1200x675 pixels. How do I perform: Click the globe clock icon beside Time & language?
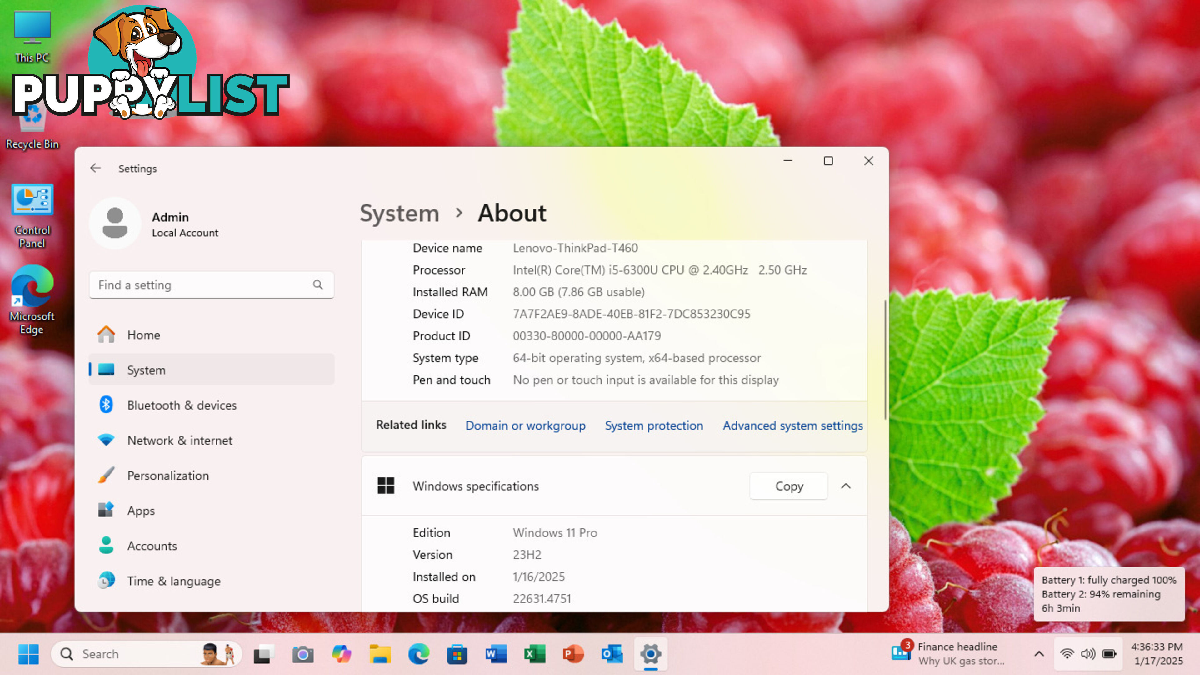pyautogui.click(x=106, y=580)
